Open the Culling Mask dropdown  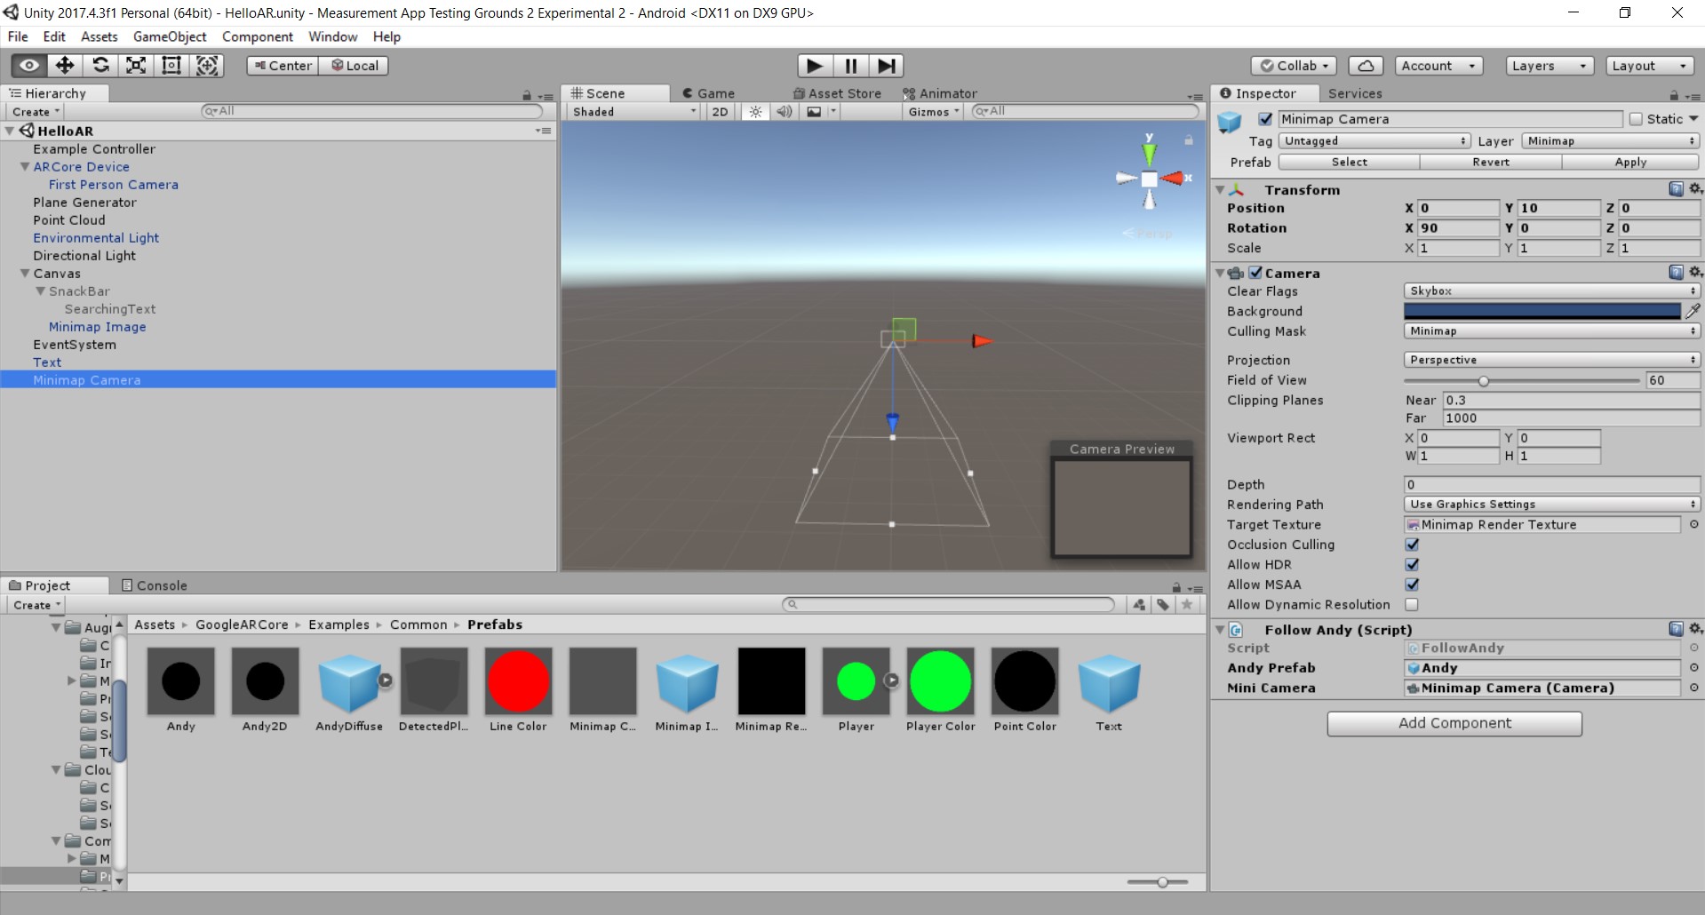point(1551,331)
